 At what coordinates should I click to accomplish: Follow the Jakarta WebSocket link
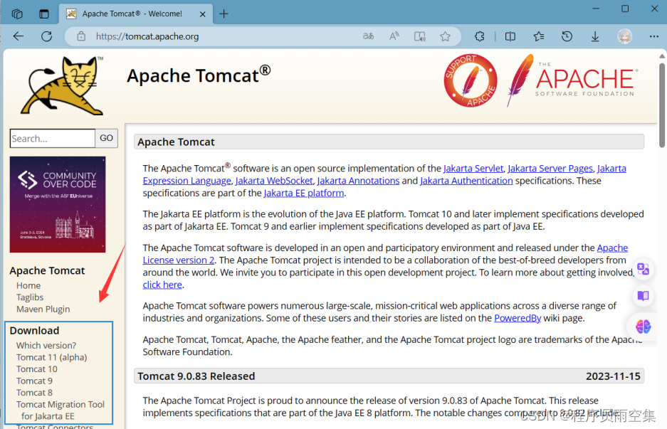tap(274, 181)
